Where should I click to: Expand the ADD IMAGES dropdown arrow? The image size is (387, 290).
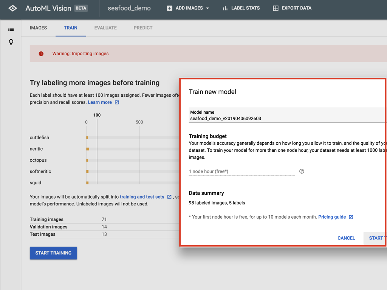coord(207,8)
